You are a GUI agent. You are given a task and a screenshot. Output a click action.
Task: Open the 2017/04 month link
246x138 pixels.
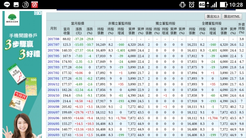(x=54, y=61)
